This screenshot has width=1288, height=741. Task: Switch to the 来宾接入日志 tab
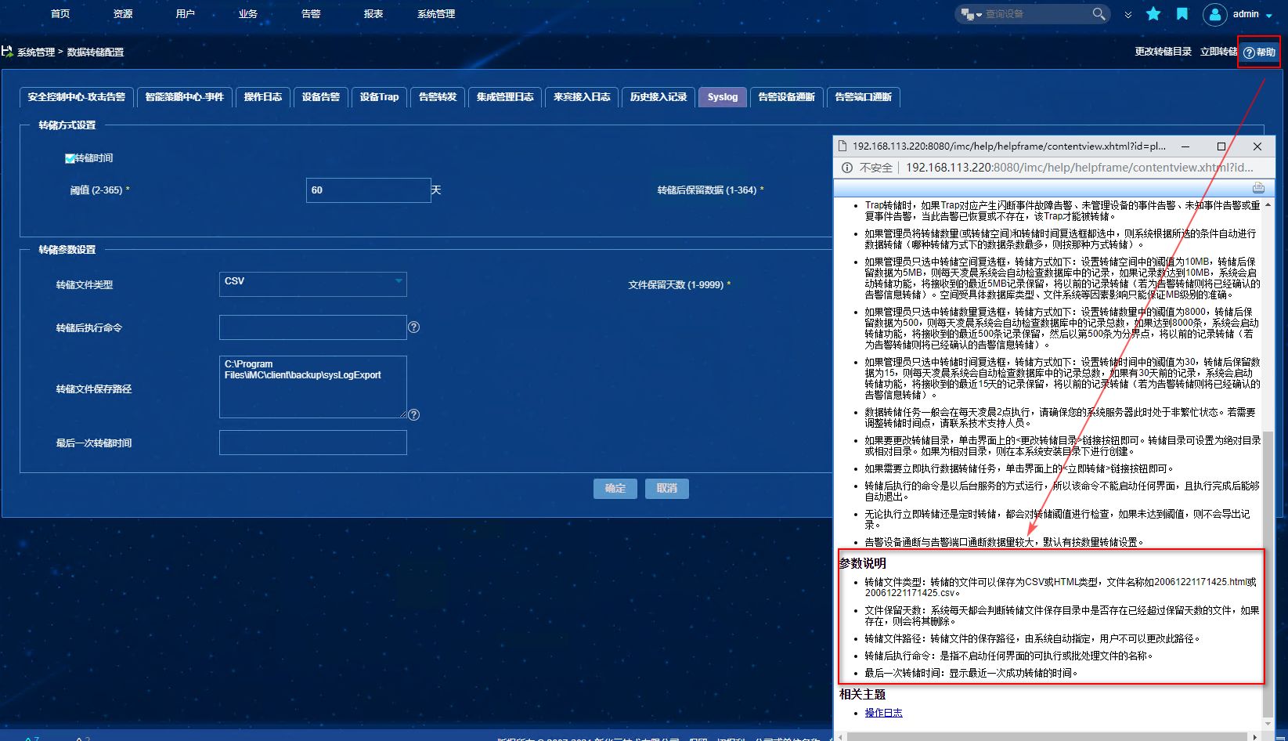coord(582,97)
